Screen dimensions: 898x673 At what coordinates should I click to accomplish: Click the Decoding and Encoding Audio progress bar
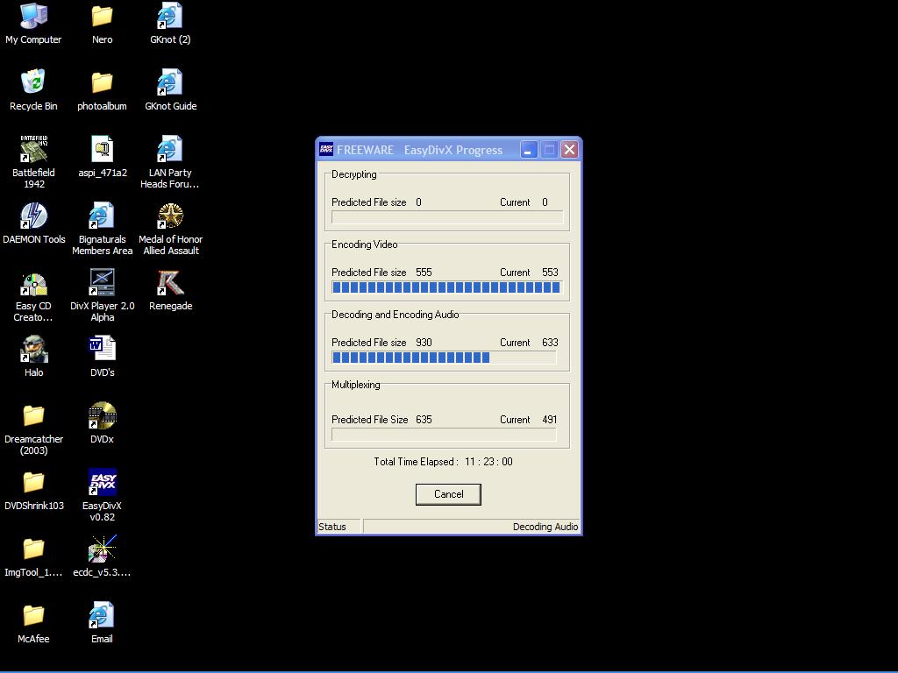click(444, 358)
